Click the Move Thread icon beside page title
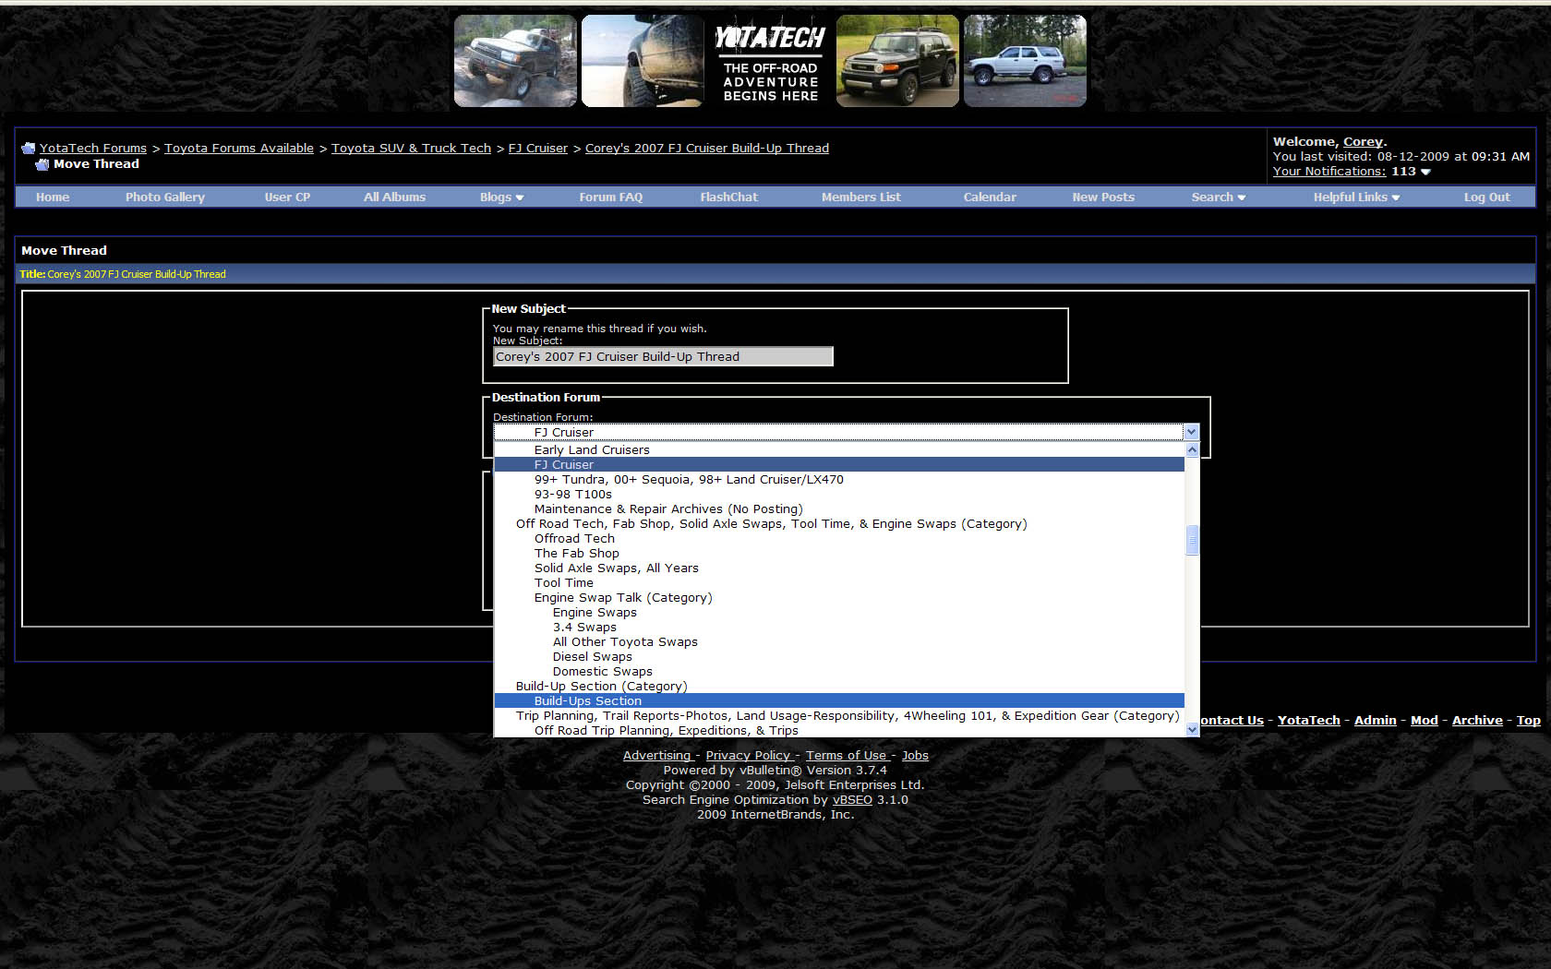This screenshot has height=969, width=1551. pyautogui.click(x=42, y=164)
